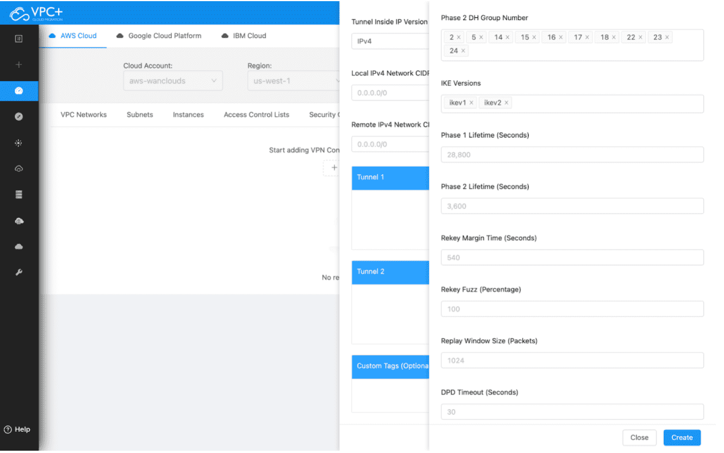Open the Phase 2 DH Group Number multiselect
This screenshot has height=453, width=724.
572,45
